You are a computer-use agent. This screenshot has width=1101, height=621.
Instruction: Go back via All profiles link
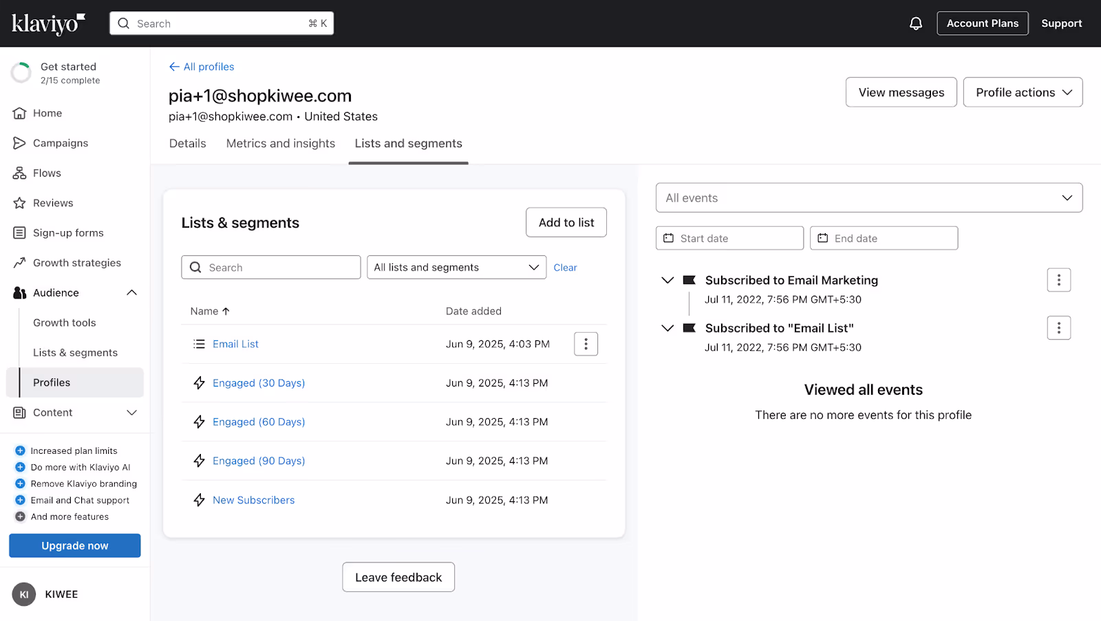point(209,67)
